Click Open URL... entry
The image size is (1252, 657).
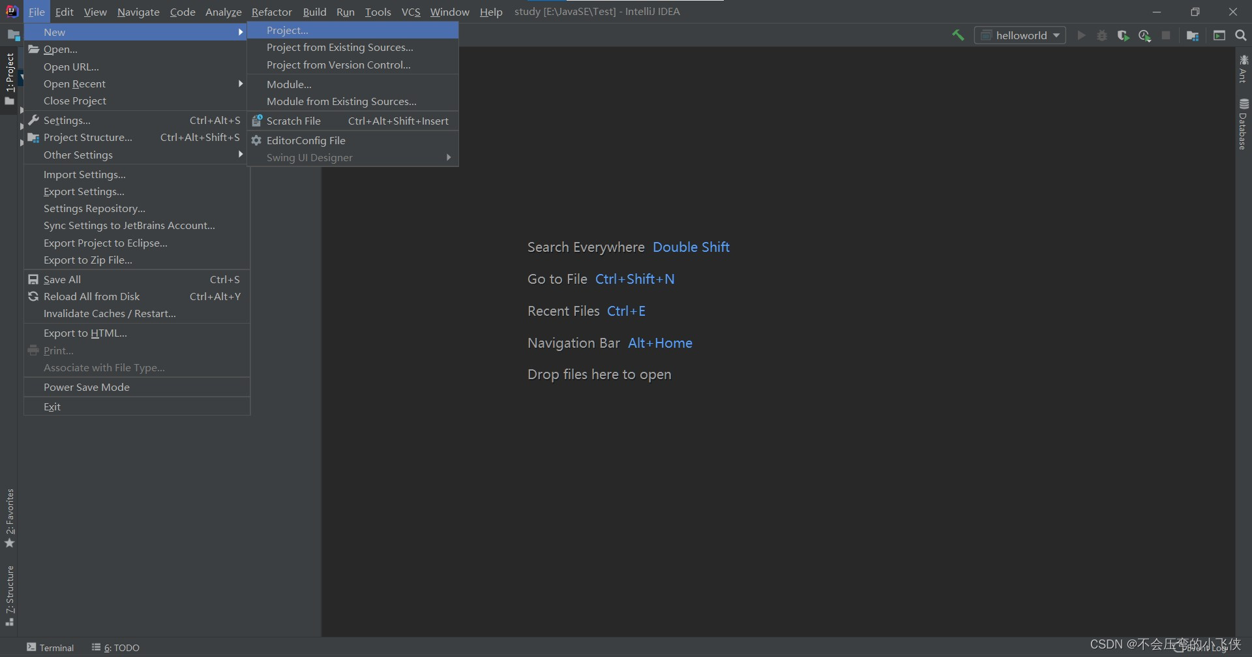[136, 67]
